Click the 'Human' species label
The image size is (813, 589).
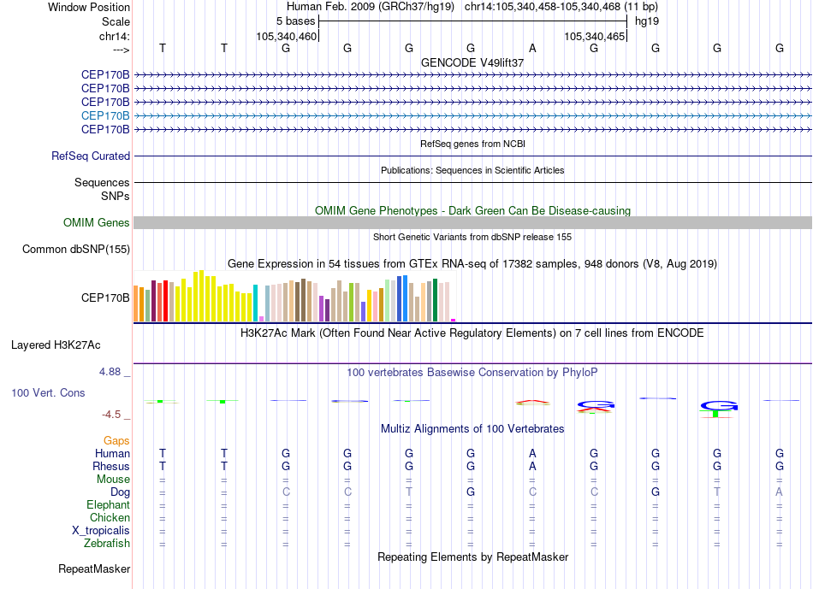point(112,453)
